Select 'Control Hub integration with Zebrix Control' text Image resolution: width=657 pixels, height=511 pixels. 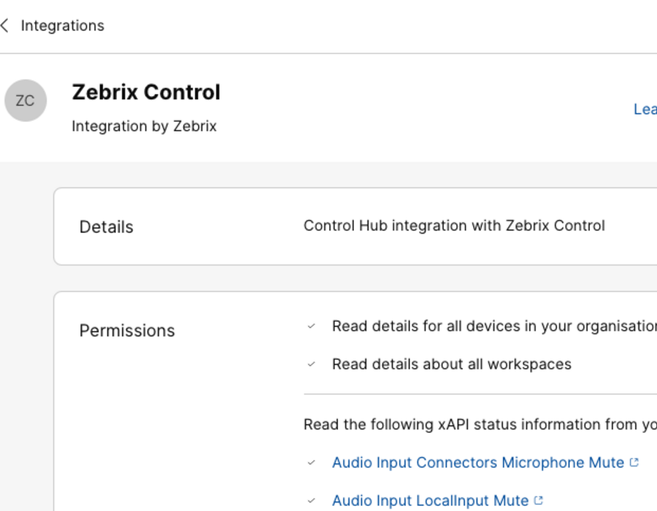(x=454, y=226)
